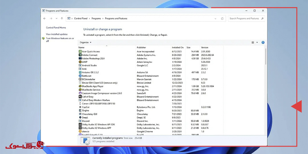
Task: Open Turn Windows features on or off
Action: [x=60, y=40]
